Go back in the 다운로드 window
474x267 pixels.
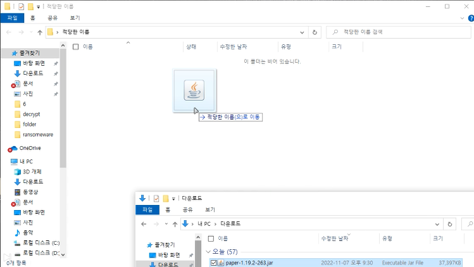[144, 224]
